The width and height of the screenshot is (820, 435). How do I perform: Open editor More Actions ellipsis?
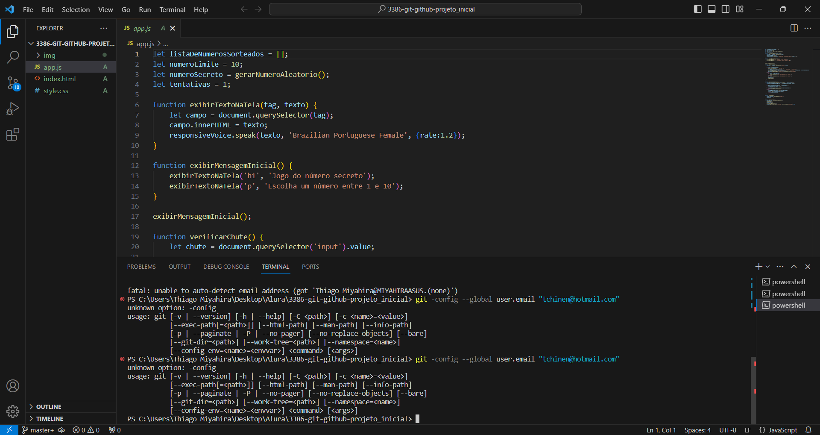point(808,28)
